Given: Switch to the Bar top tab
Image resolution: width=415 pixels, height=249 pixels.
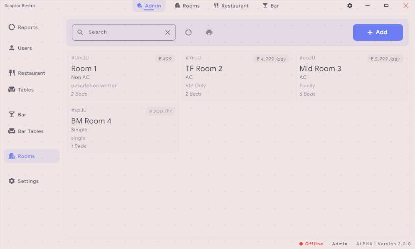Looking at the screenshot, I should (x=271, y=6).
